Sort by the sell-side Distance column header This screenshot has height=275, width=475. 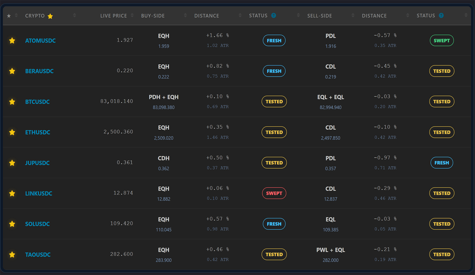(374, 16)
